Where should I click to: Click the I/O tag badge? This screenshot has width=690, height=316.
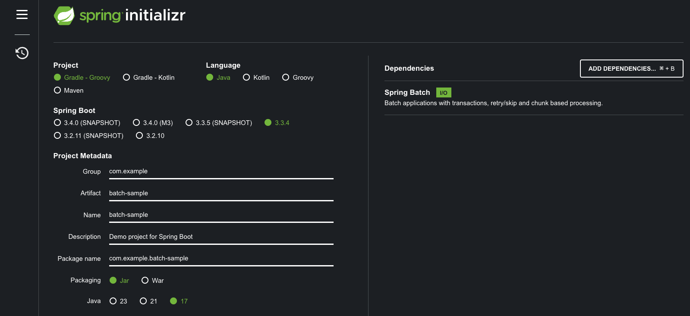point(444,93)
